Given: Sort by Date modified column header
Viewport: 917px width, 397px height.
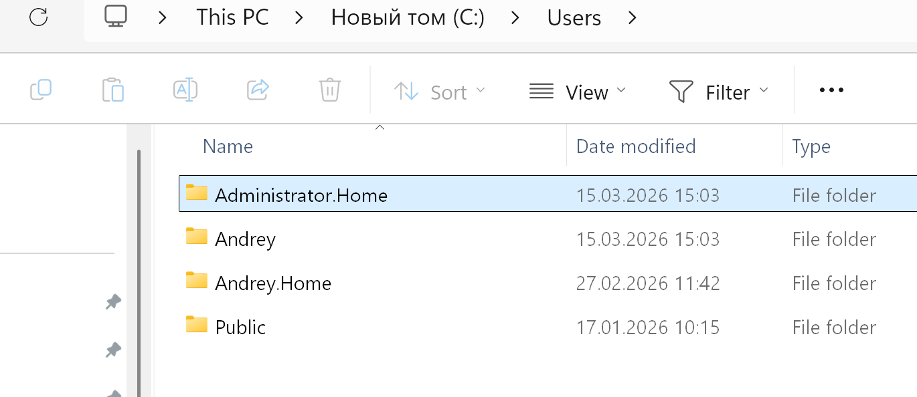Looking at the screenshot, I should tap(636, 146).
